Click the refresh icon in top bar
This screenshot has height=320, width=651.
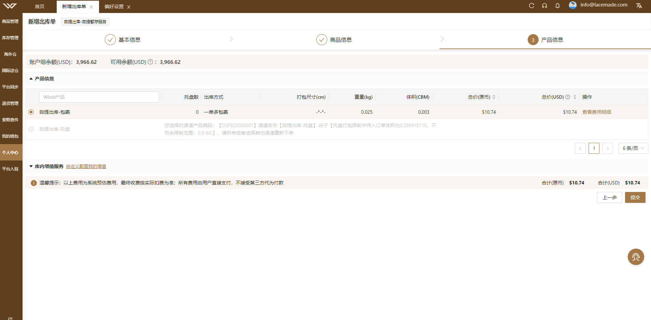pos(531,5)
